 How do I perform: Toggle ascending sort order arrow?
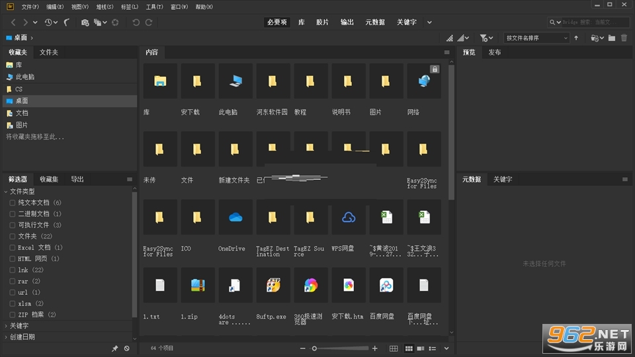pos(576,38)
